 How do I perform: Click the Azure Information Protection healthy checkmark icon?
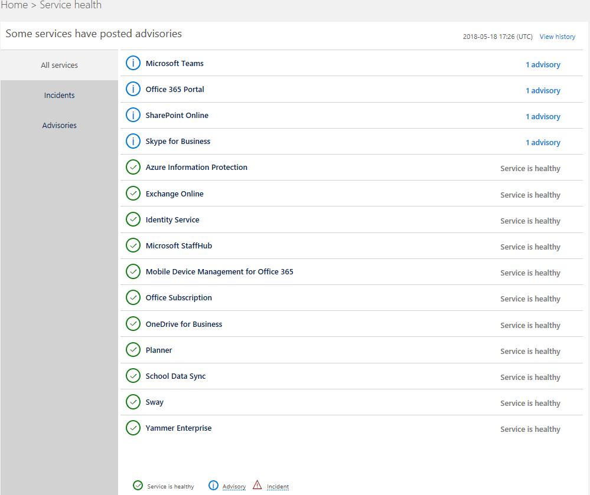coord(133,167)
